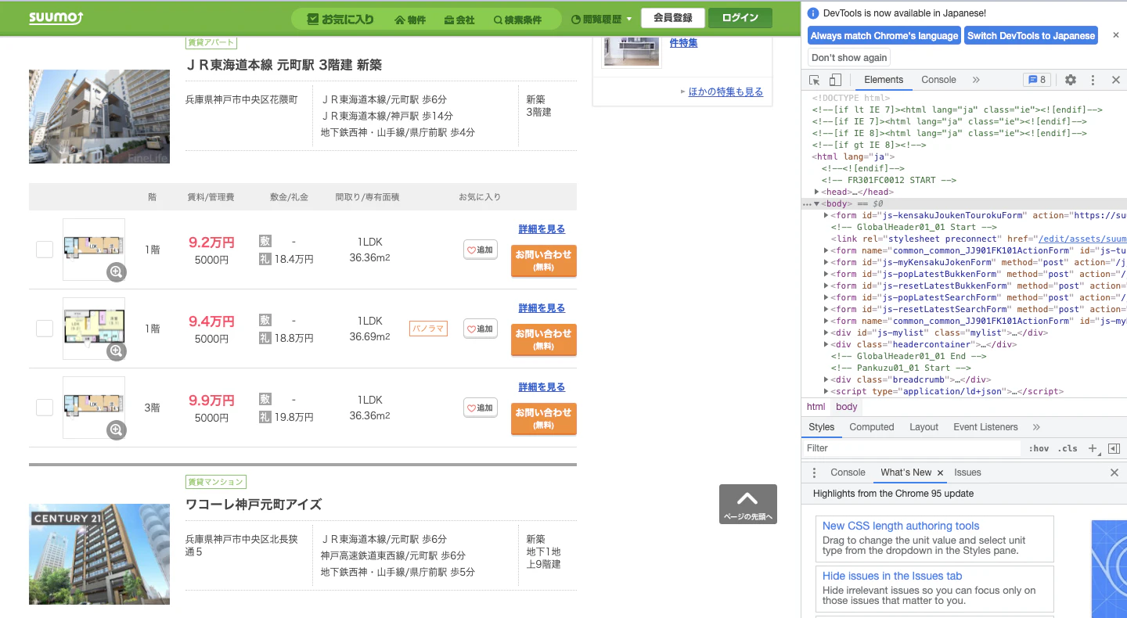Open 詳細を見る for the 9.4万円 room
The image size is (1127, 618).
[542, 308]
